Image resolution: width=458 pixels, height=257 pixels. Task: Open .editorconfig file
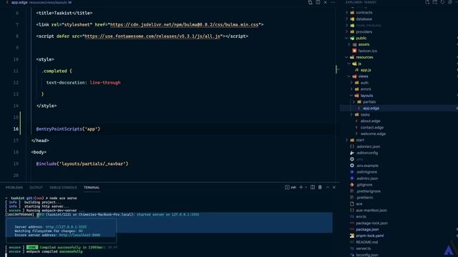pos(366,153)
